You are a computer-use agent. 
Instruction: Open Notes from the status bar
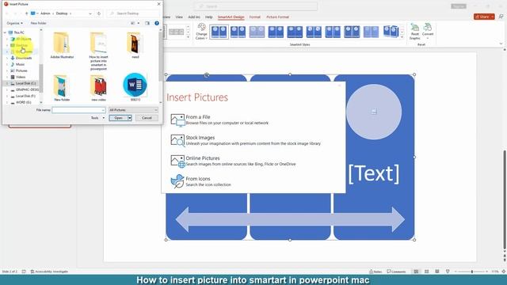(x=375, y=272)
